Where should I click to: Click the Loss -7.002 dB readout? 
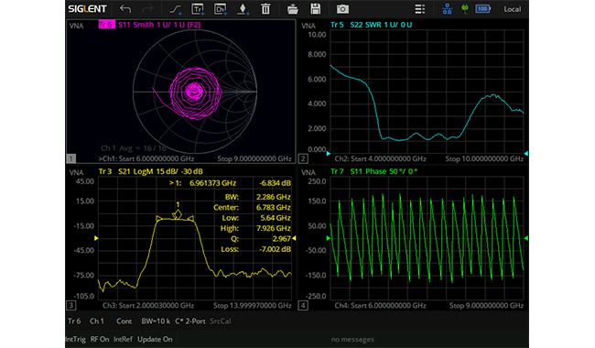(256, 249)
